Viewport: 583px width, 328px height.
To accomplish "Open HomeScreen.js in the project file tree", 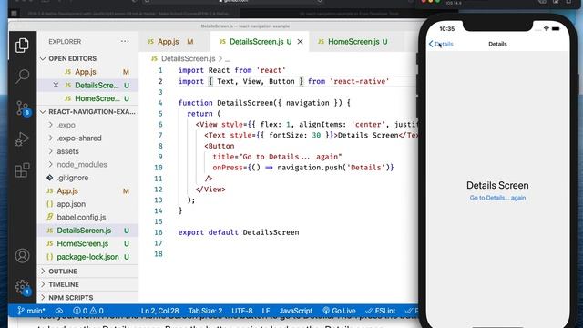I will coord(82,243).
